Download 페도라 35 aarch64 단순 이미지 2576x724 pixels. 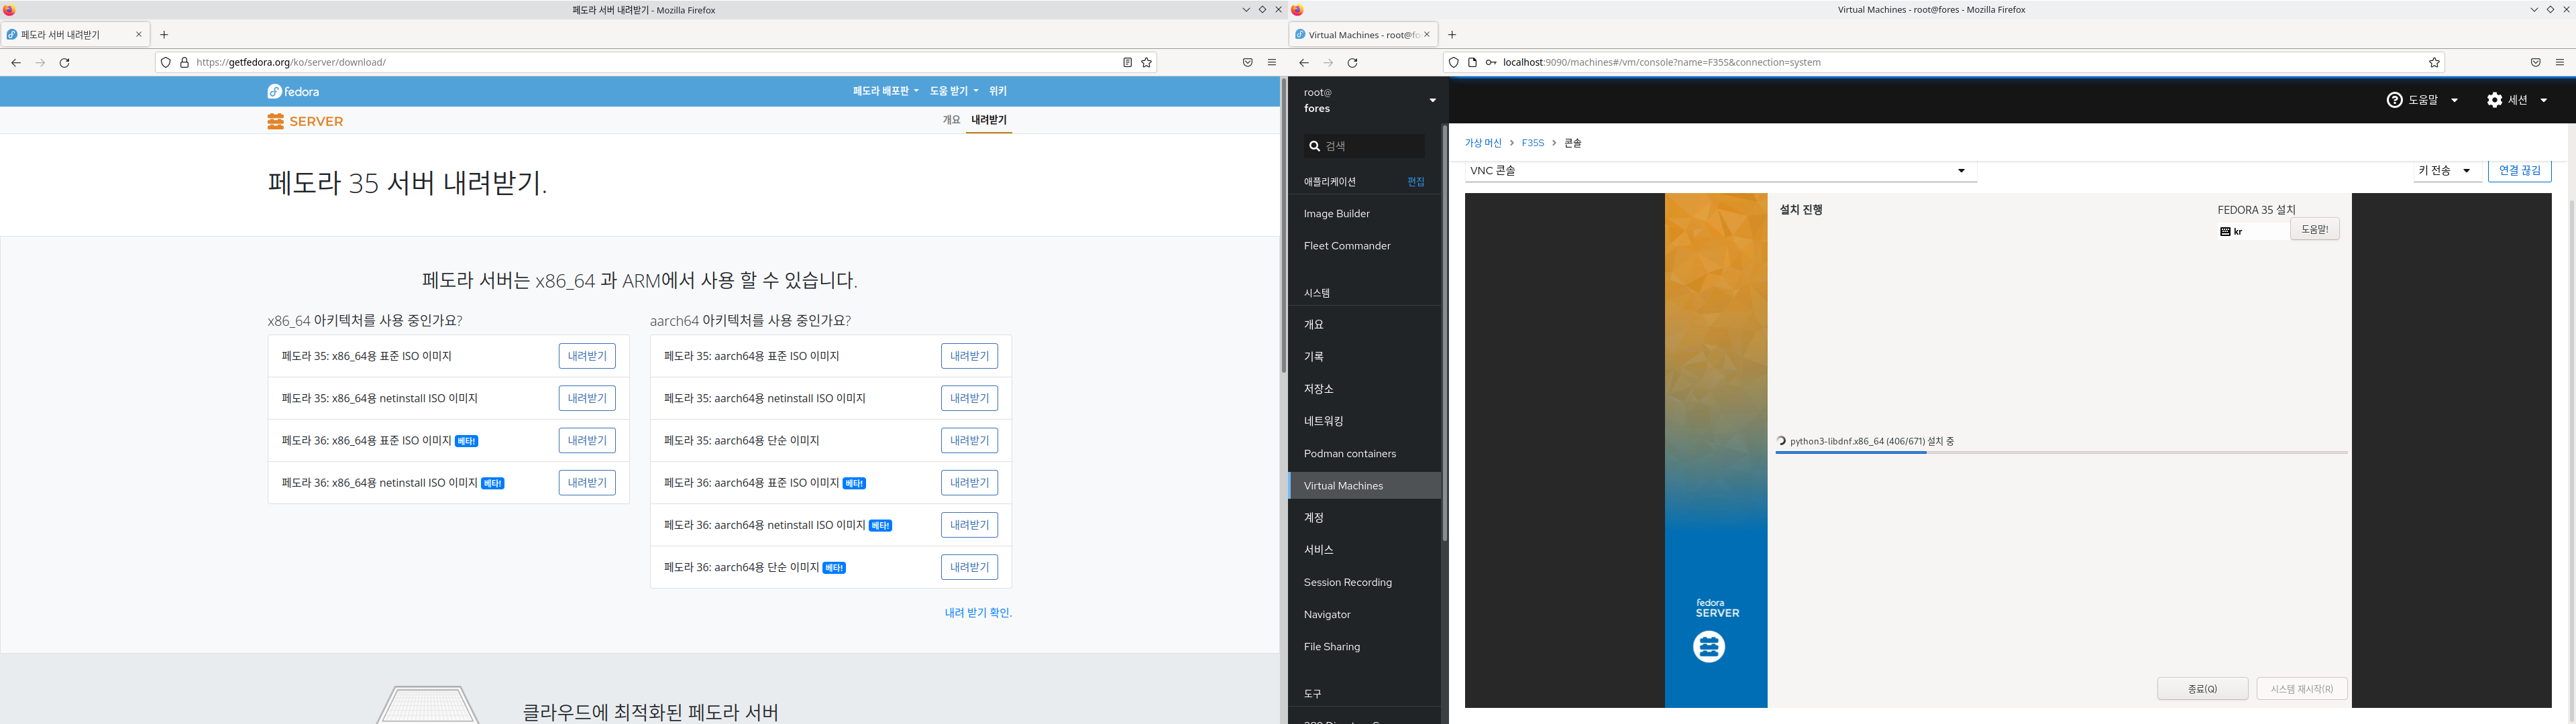point(969,441)
